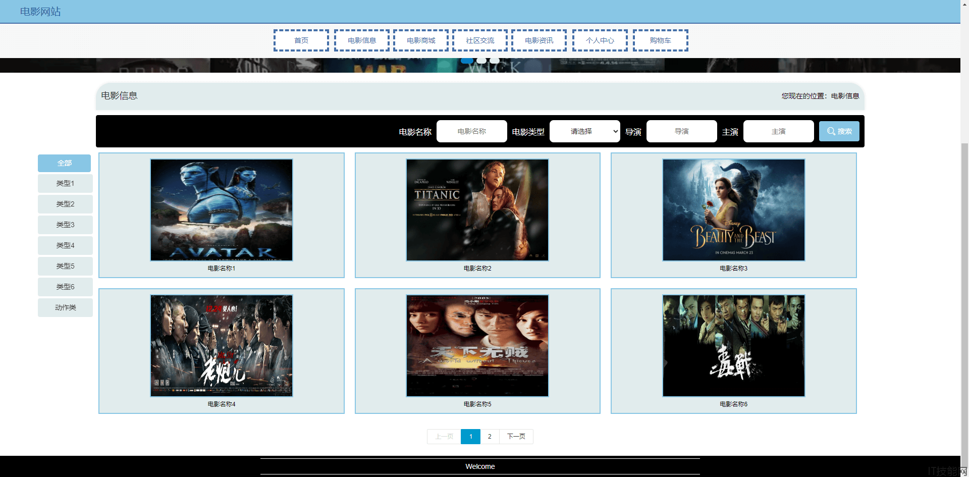This screenshot has height=477, width=969.
Task: Filter movies by 类型4
Action: pos(65,245)
